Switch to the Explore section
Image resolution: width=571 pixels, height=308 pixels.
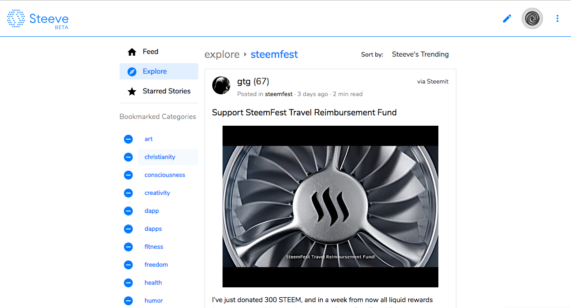coord(155,71)
